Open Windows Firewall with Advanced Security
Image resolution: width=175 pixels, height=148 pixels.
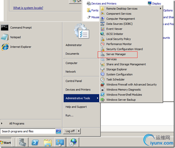click(131, 84)
